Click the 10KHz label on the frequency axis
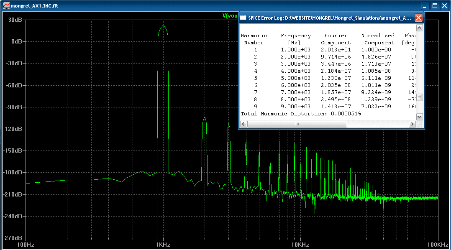This screenshot has width=451, height=250. click(x=300, y=245)
